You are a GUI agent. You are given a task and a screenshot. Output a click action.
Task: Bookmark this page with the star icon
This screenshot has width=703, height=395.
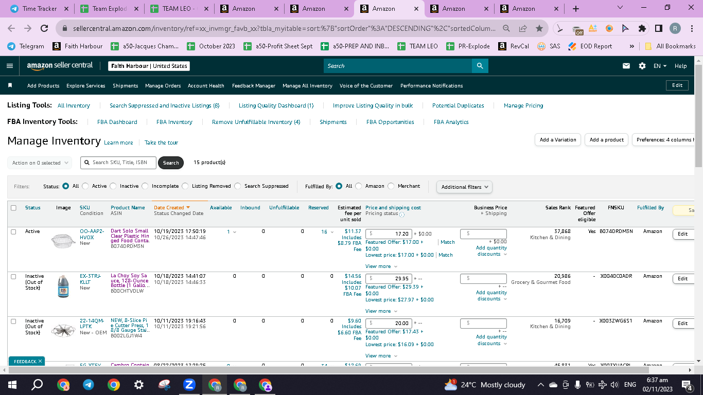pos(539,28)
